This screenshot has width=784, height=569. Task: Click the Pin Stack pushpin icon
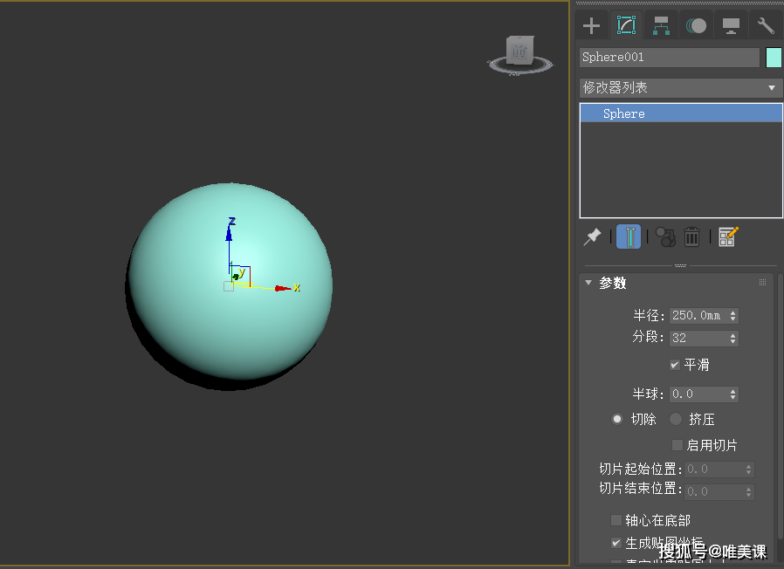click(592, 237)
